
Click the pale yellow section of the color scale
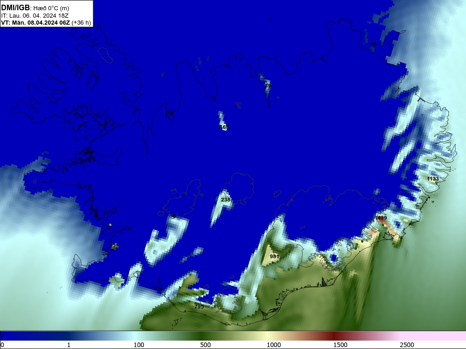pyautogui.click(x=267, y=336)
